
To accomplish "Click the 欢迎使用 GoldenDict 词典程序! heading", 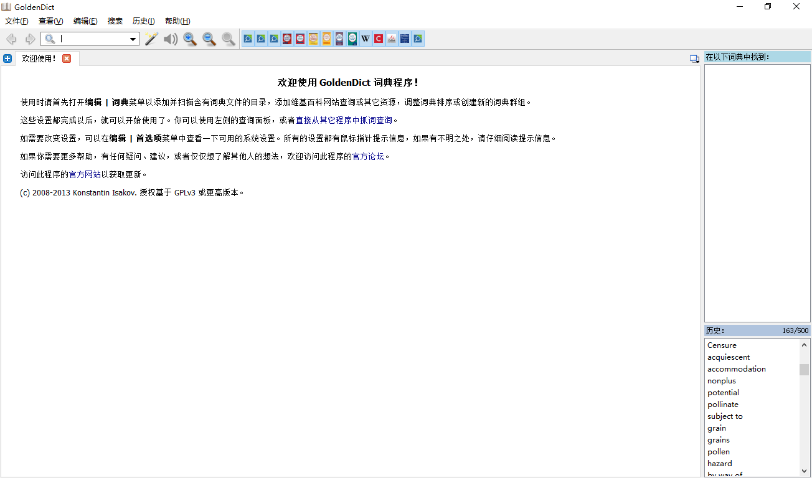I will click(348, 83).
